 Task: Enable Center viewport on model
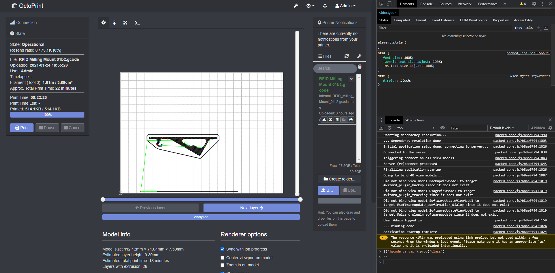[x=222, y=258]
